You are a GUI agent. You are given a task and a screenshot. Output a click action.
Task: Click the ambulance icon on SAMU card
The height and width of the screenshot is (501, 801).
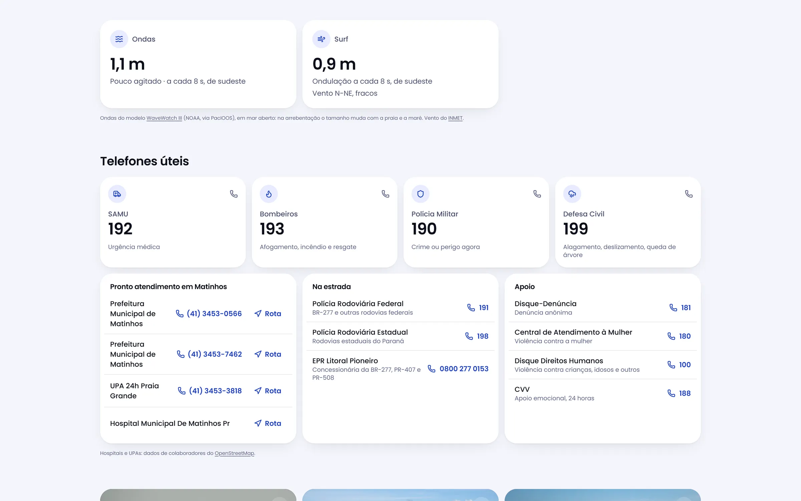(x=117, y=194)
